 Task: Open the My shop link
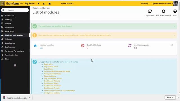tap(145, 3)
